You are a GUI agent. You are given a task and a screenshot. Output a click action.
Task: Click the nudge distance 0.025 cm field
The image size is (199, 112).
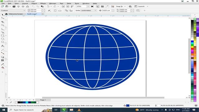pyautogui.click(x=107, y=11)
